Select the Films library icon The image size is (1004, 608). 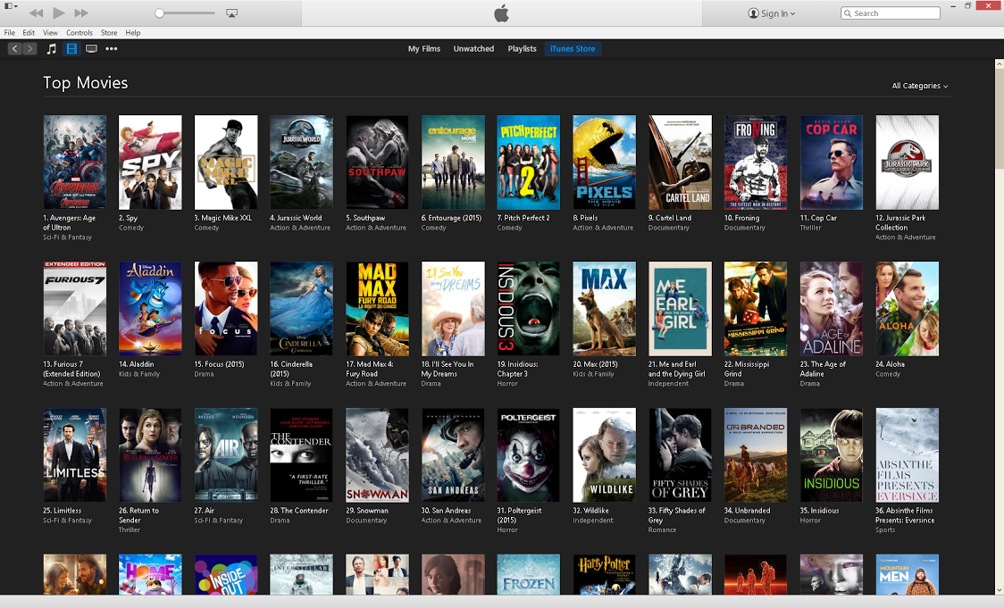point(71,48)
